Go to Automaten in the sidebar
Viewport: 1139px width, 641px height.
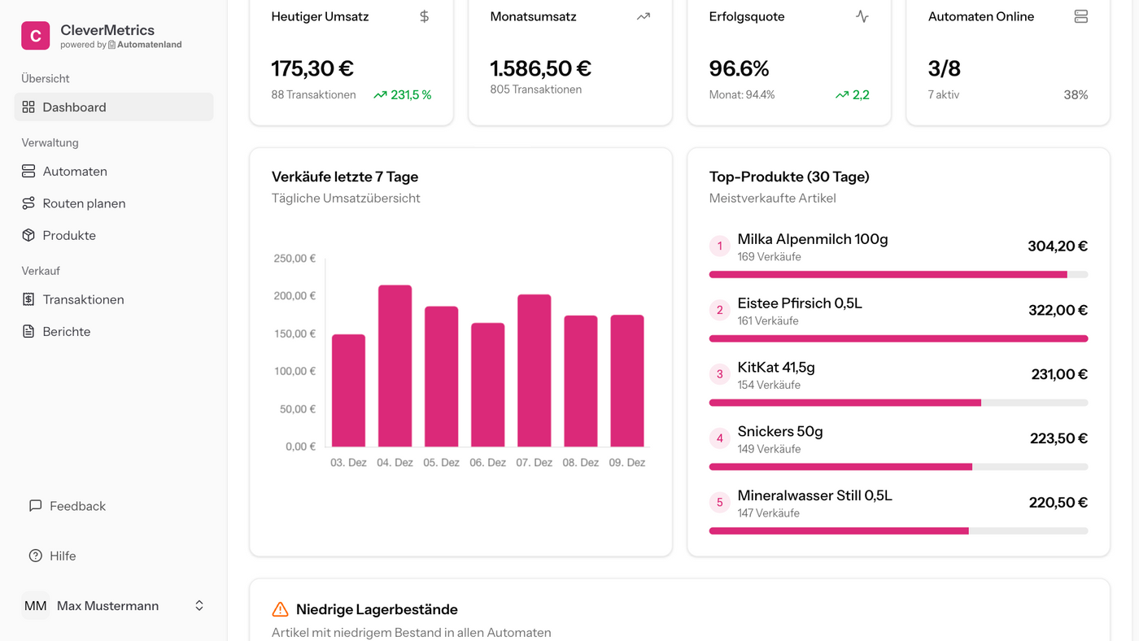pyautogui.click(x=114, y=172)
